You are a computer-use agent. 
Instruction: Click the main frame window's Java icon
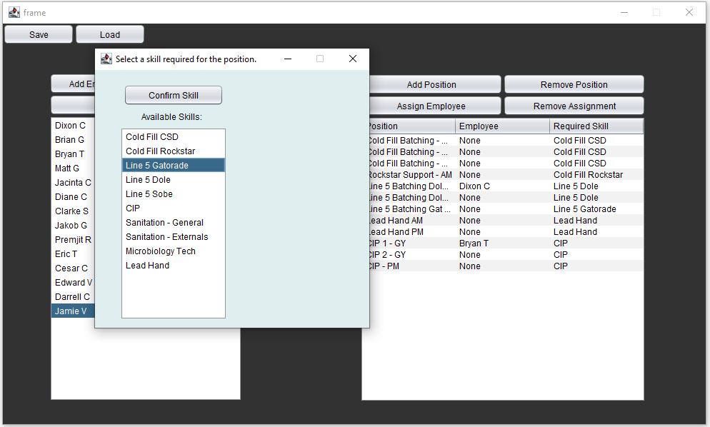pyautogui.click(x=14, y=12)
